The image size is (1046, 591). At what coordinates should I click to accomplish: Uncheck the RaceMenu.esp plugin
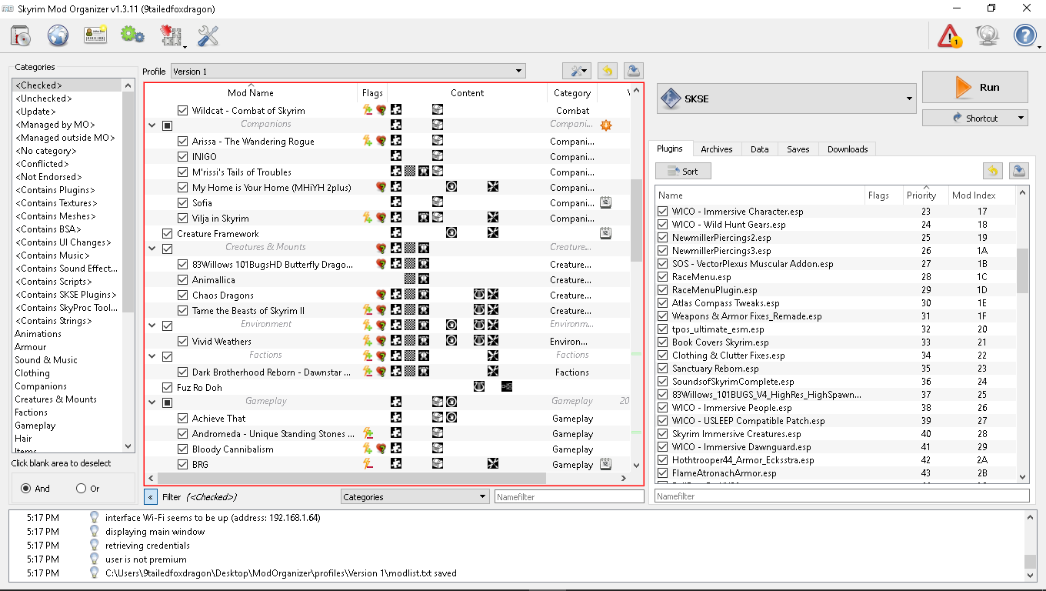click(663, 277)
